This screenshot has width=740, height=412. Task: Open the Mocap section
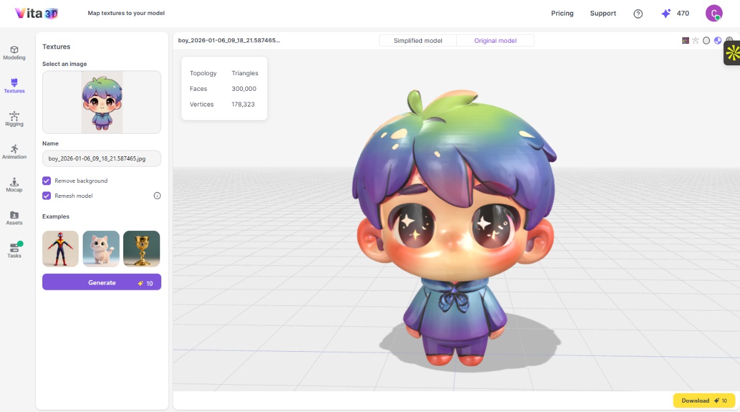point(14,185)
